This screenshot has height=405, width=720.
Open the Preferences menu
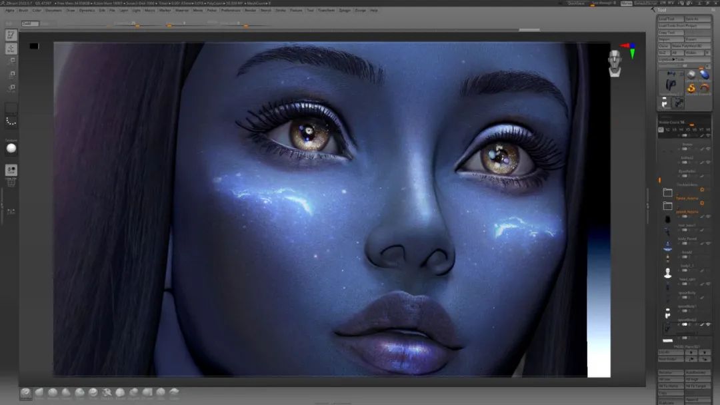click(231, 10)
